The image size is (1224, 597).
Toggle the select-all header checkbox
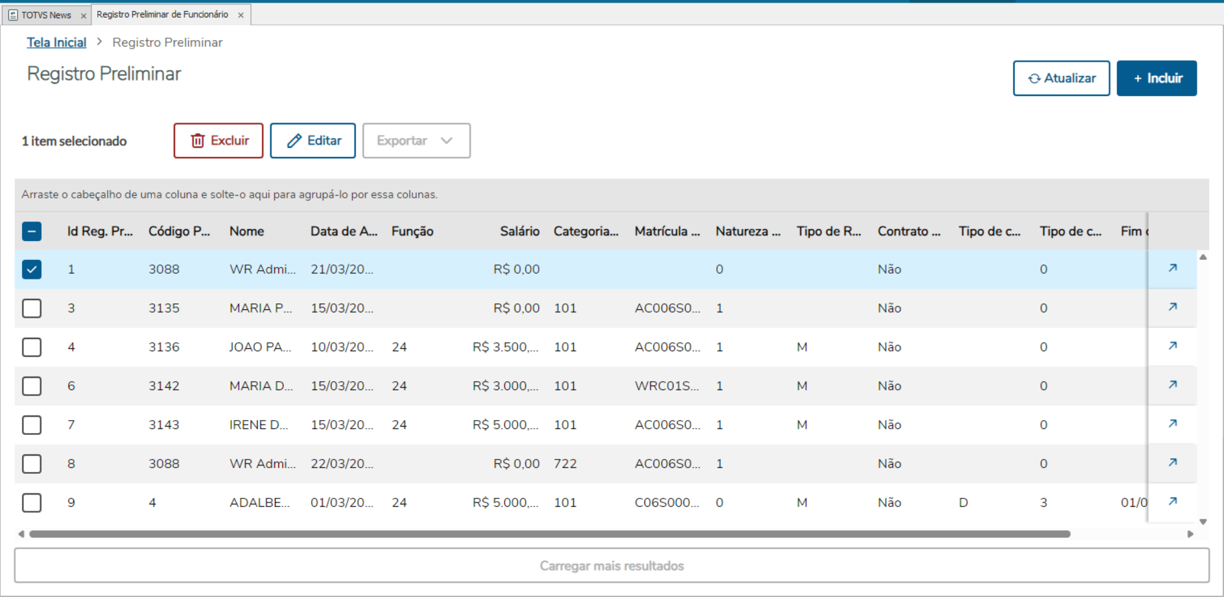pos(32,231)
